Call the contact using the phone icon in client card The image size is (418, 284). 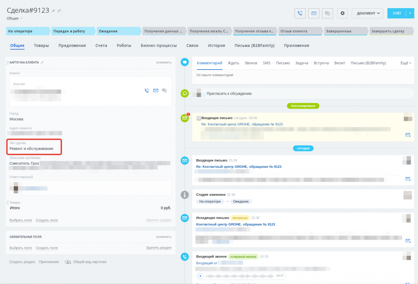coord(147,91)
